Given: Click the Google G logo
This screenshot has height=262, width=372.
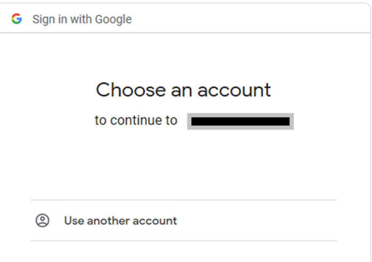Looking at the screenshot, I should (17, 19).
